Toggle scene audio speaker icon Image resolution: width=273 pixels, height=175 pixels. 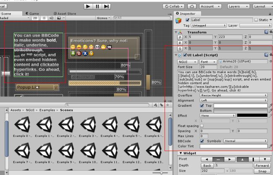pos(51,18)
